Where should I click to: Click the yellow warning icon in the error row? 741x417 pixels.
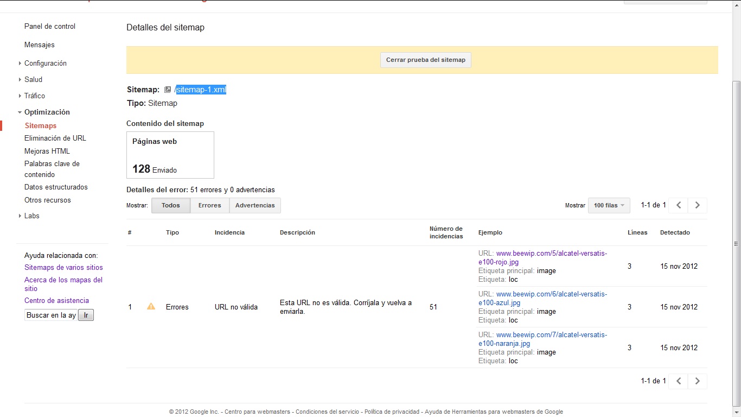point(151,306)
